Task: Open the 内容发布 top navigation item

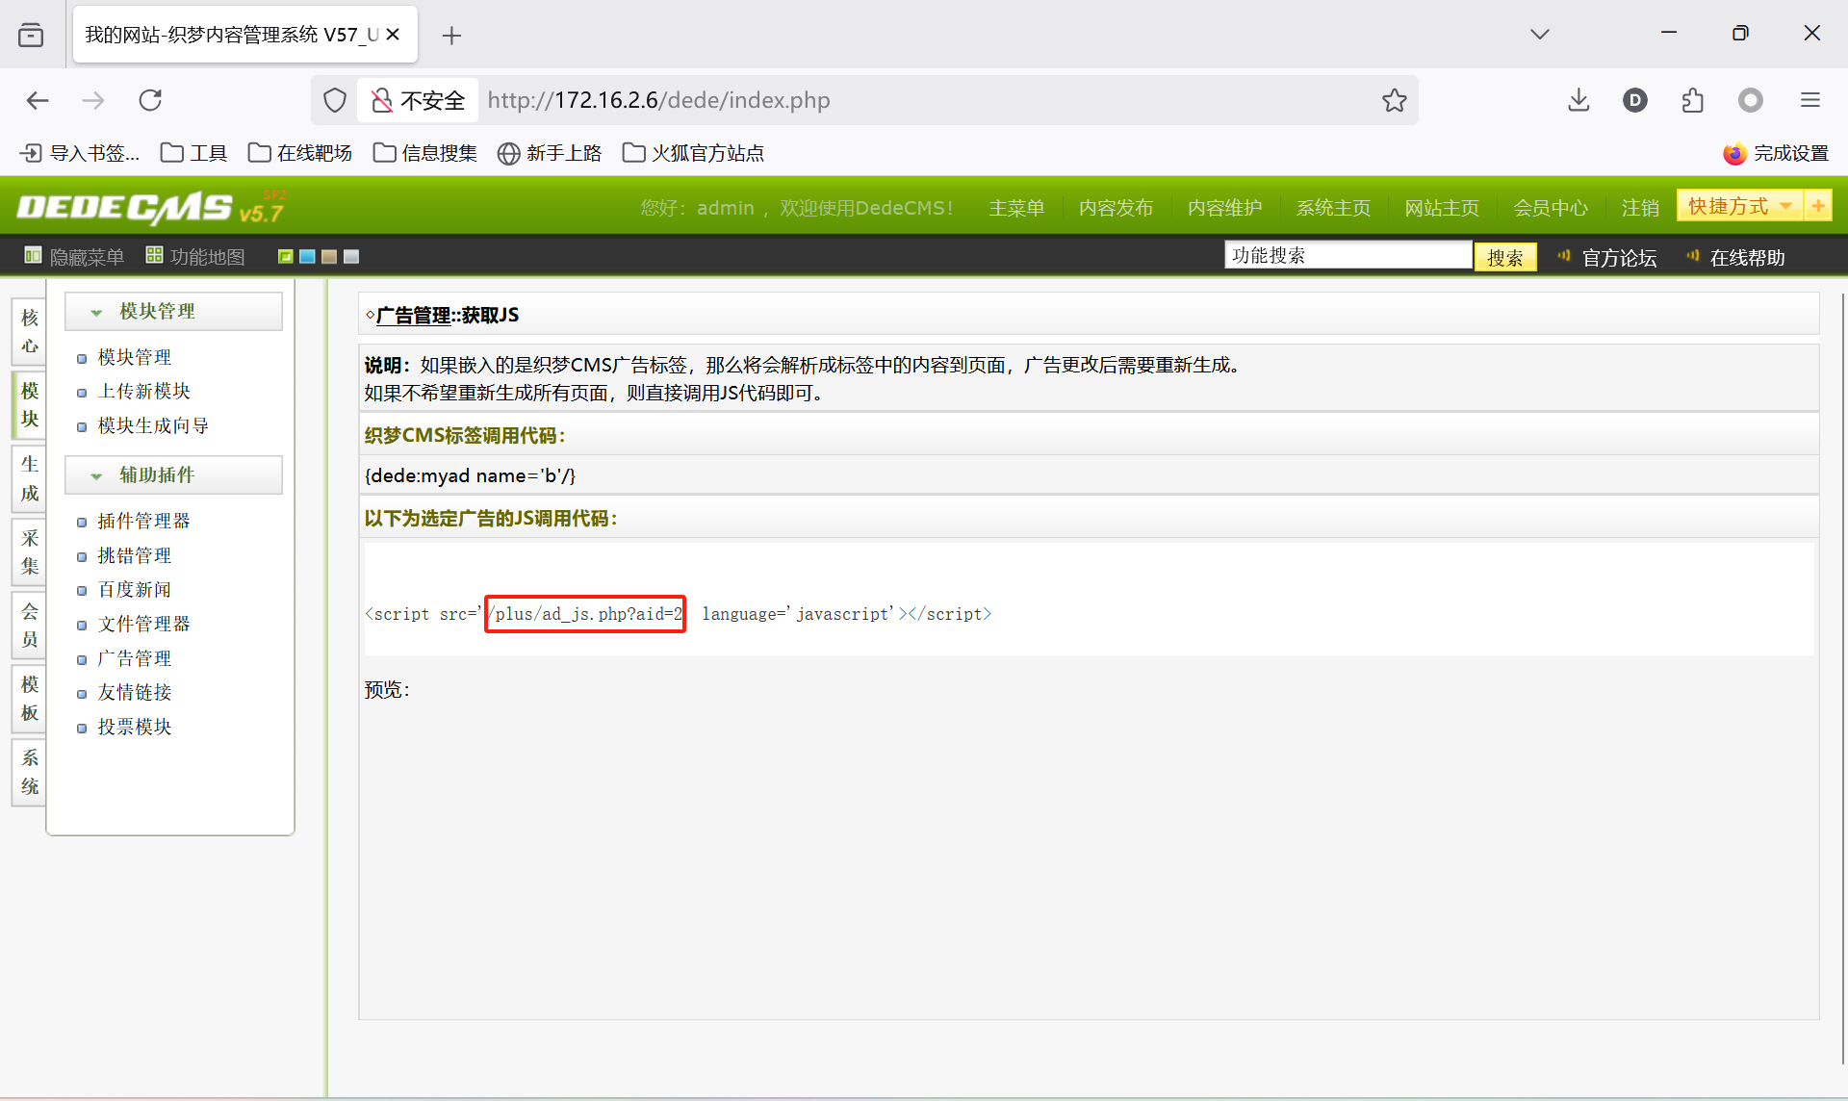Action: click(x=1116, y=208)
